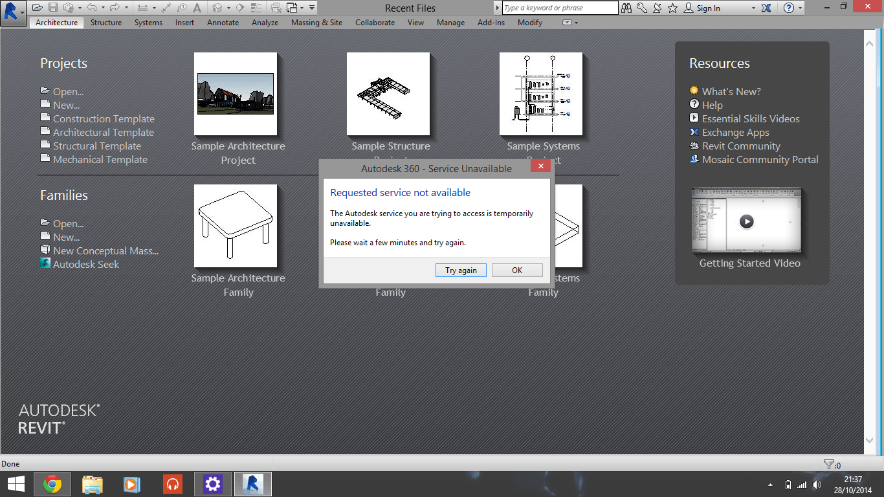Click the New Conceptual Mass... link

click(105, 251)
